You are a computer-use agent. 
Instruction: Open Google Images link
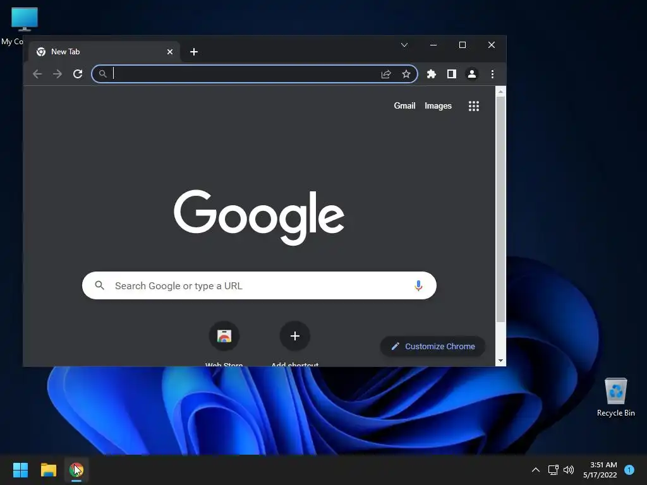coord(438,105)
